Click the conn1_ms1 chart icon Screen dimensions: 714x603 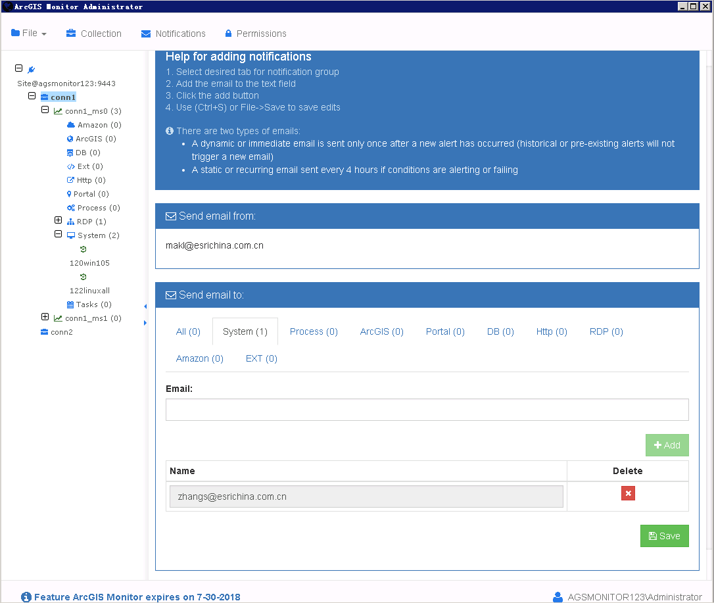point(58,318)
